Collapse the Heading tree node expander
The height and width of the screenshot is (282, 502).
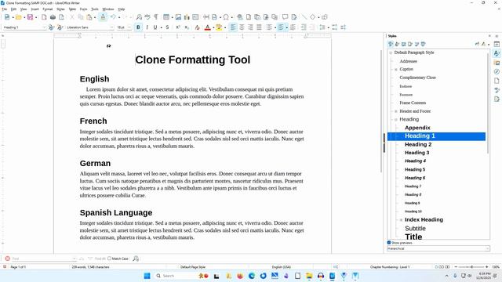pos(396,120)
